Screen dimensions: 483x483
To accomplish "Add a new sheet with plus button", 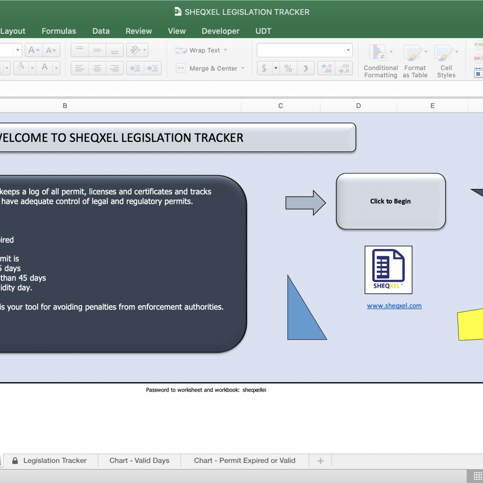I will pos(320,461).
